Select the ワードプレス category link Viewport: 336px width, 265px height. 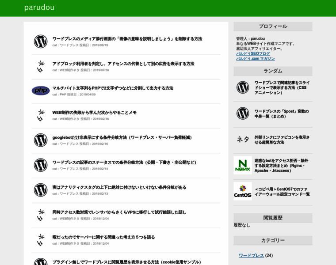pos(251,255)
